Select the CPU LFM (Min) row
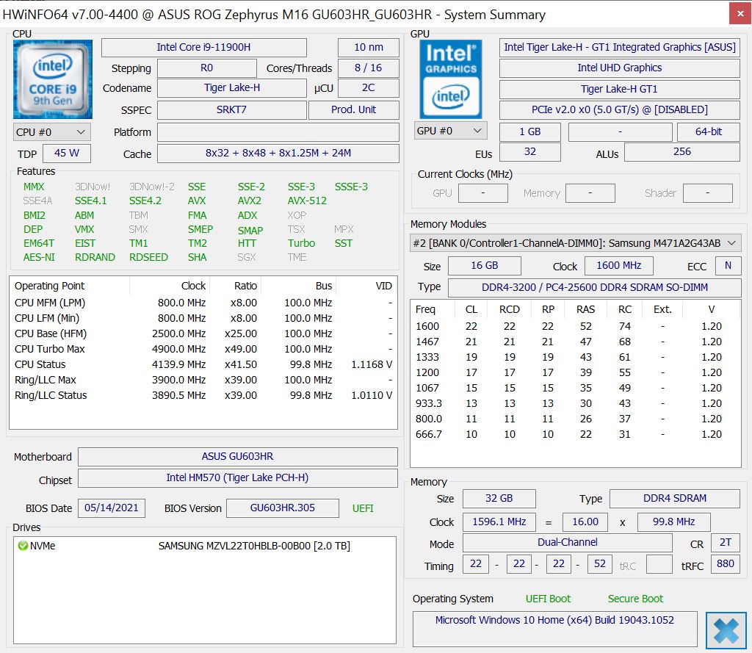The image size is (752, 653). click(203, 318)
